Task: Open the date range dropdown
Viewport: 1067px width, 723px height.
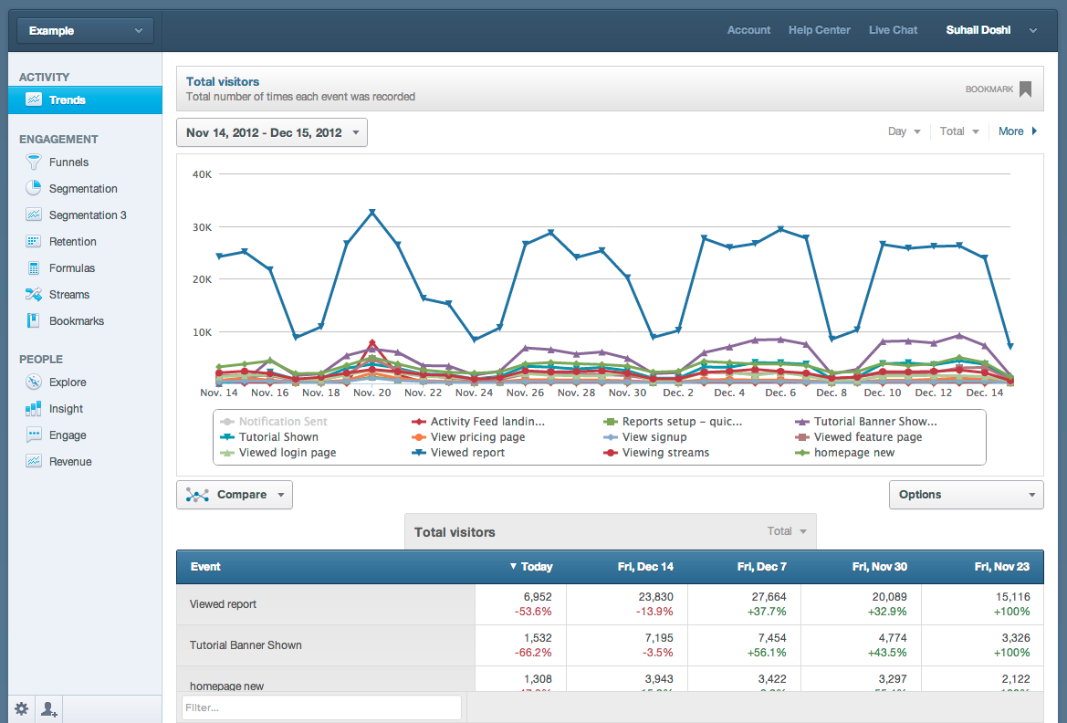Action: tap(272, 132)
